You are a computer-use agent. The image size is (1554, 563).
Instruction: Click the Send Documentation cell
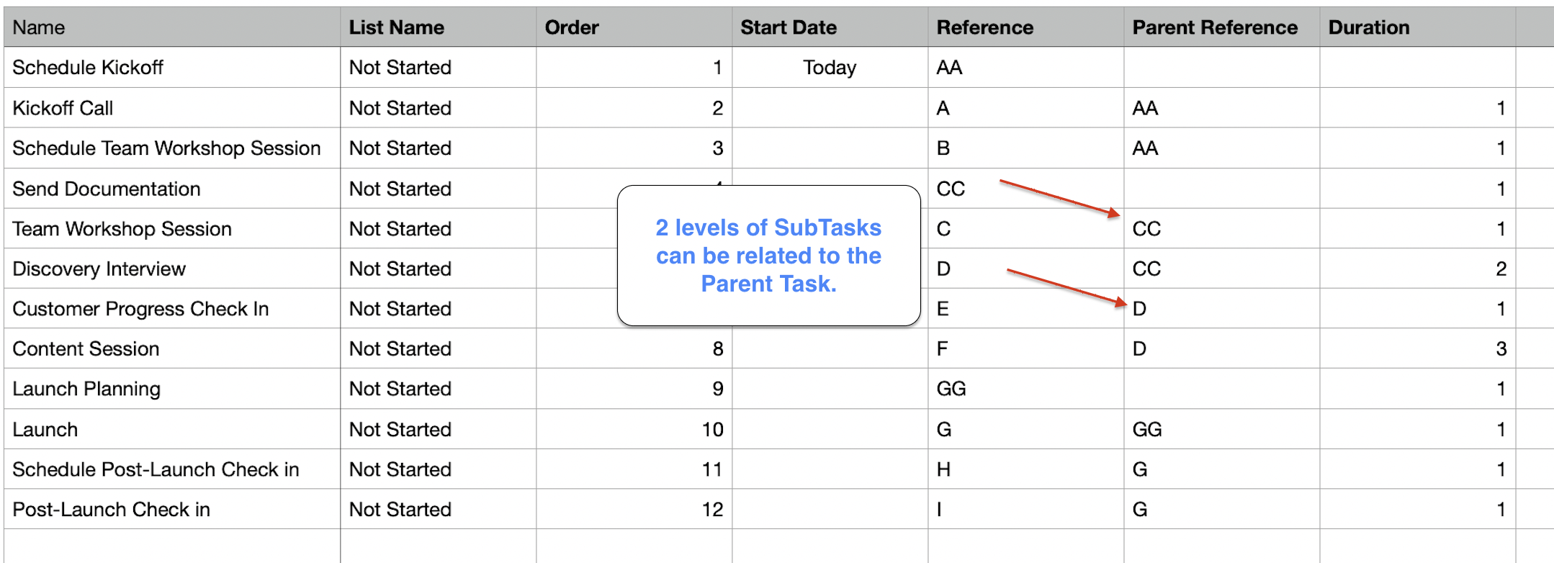click(x=171, y=189)
